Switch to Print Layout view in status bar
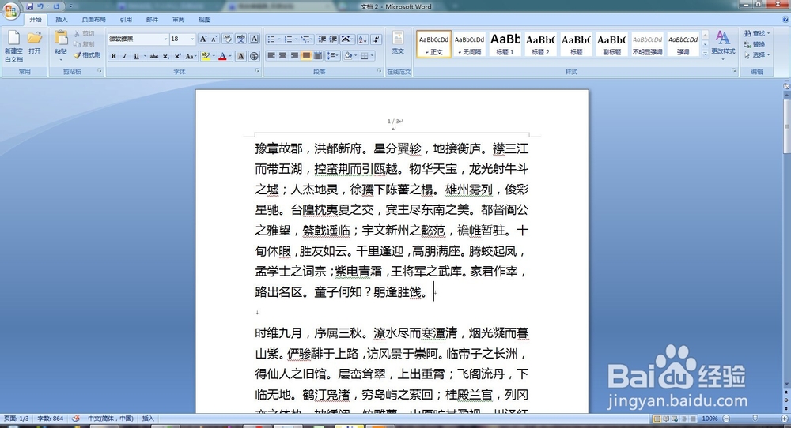Image resolution: width=791 pixels, height=428 pixels. [x=657, y=419]
